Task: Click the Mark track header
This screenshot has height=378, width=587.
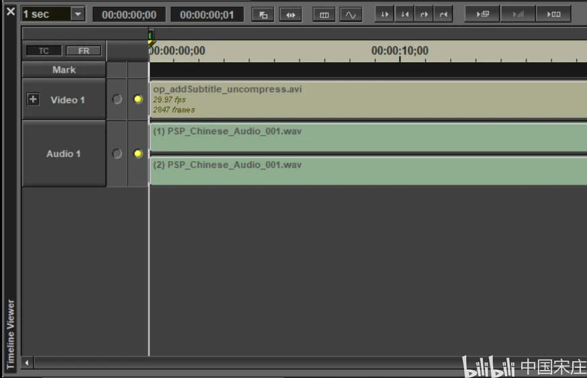Action: (x=64, y=70)
